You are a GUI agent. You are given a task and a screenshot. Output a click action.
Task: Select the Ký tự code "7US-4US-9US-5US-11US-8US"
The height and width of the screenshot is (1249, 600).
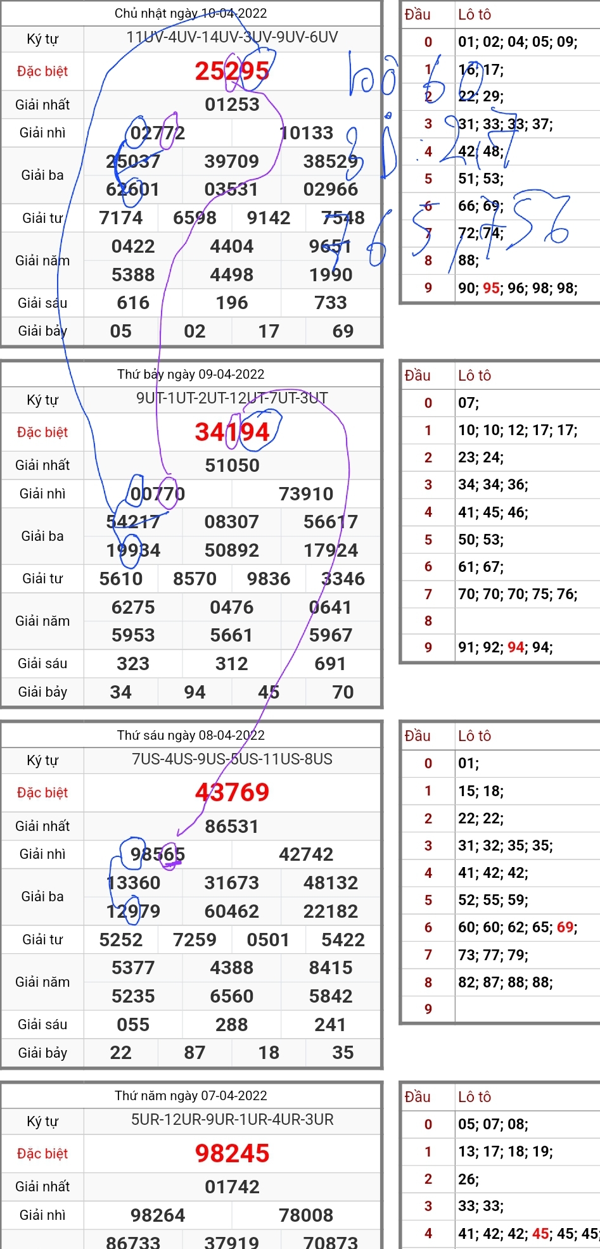point(233,759)
